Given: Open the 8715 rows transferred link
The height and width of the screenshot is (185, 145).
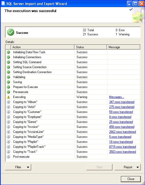Looking at the screenshot, I should (x=122, y=147).
